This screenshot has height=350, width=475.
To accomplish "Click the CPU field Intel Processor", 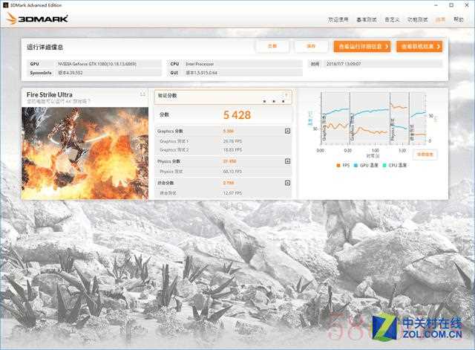I will 200,64.
